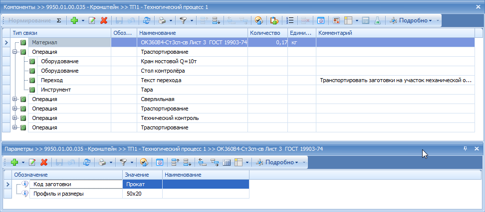485x212 pixels.
Task: Click the Sigma sum icon in Компоненты toolbar
Action: pos(59,21)
